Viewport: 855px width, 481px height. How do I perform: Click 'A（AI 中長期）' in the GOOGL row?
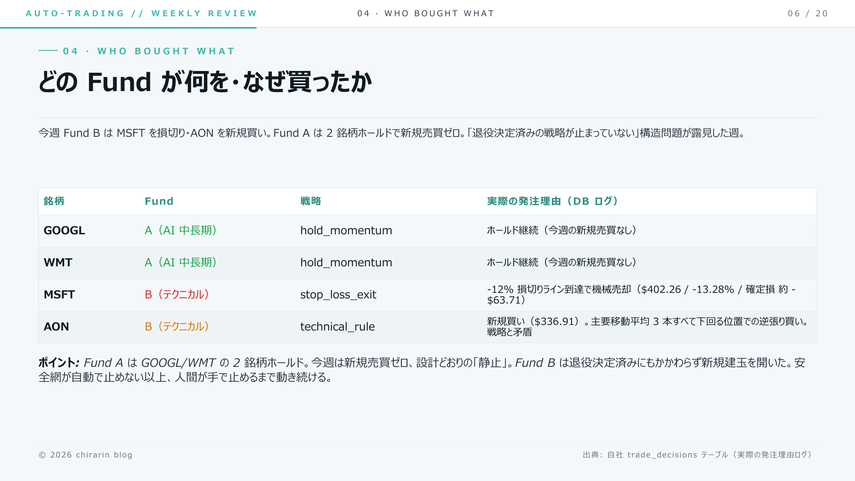click(x=180, y=230)
